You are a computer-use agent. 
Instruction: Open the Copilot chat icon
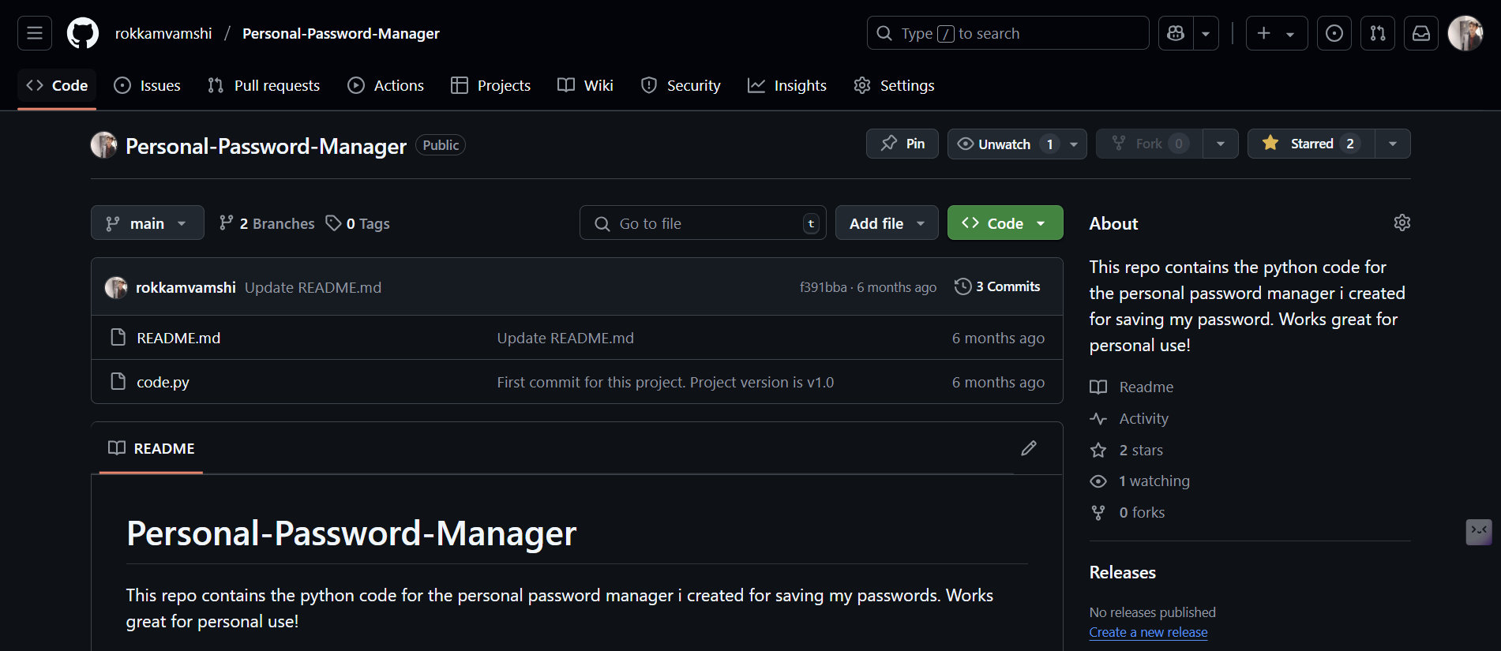[1176, 33]
